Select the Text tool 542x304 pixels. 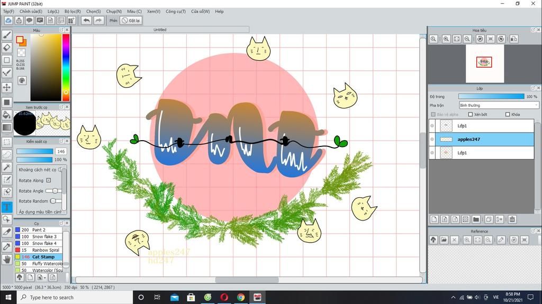click(x=7, y=207)
